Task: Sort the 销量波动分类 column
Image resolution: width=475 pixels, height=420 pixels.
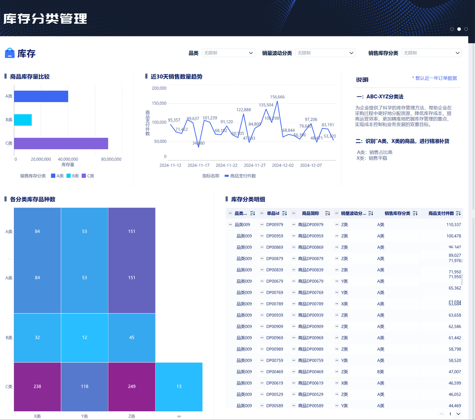Action: 370,214
